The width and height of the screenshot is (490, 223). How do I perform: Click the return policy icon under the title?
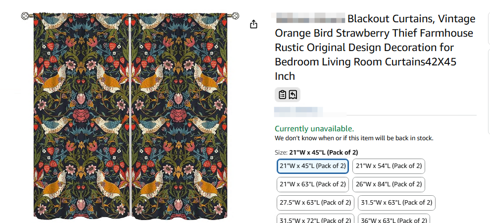coord(293,95)
